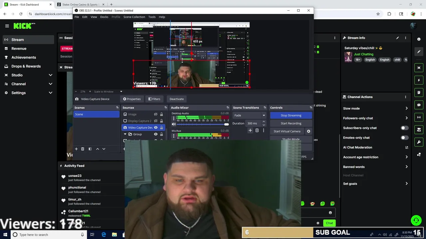Open virtual camera settings gear
Viewport: 426px width, 239px height.
pos(309,131)
